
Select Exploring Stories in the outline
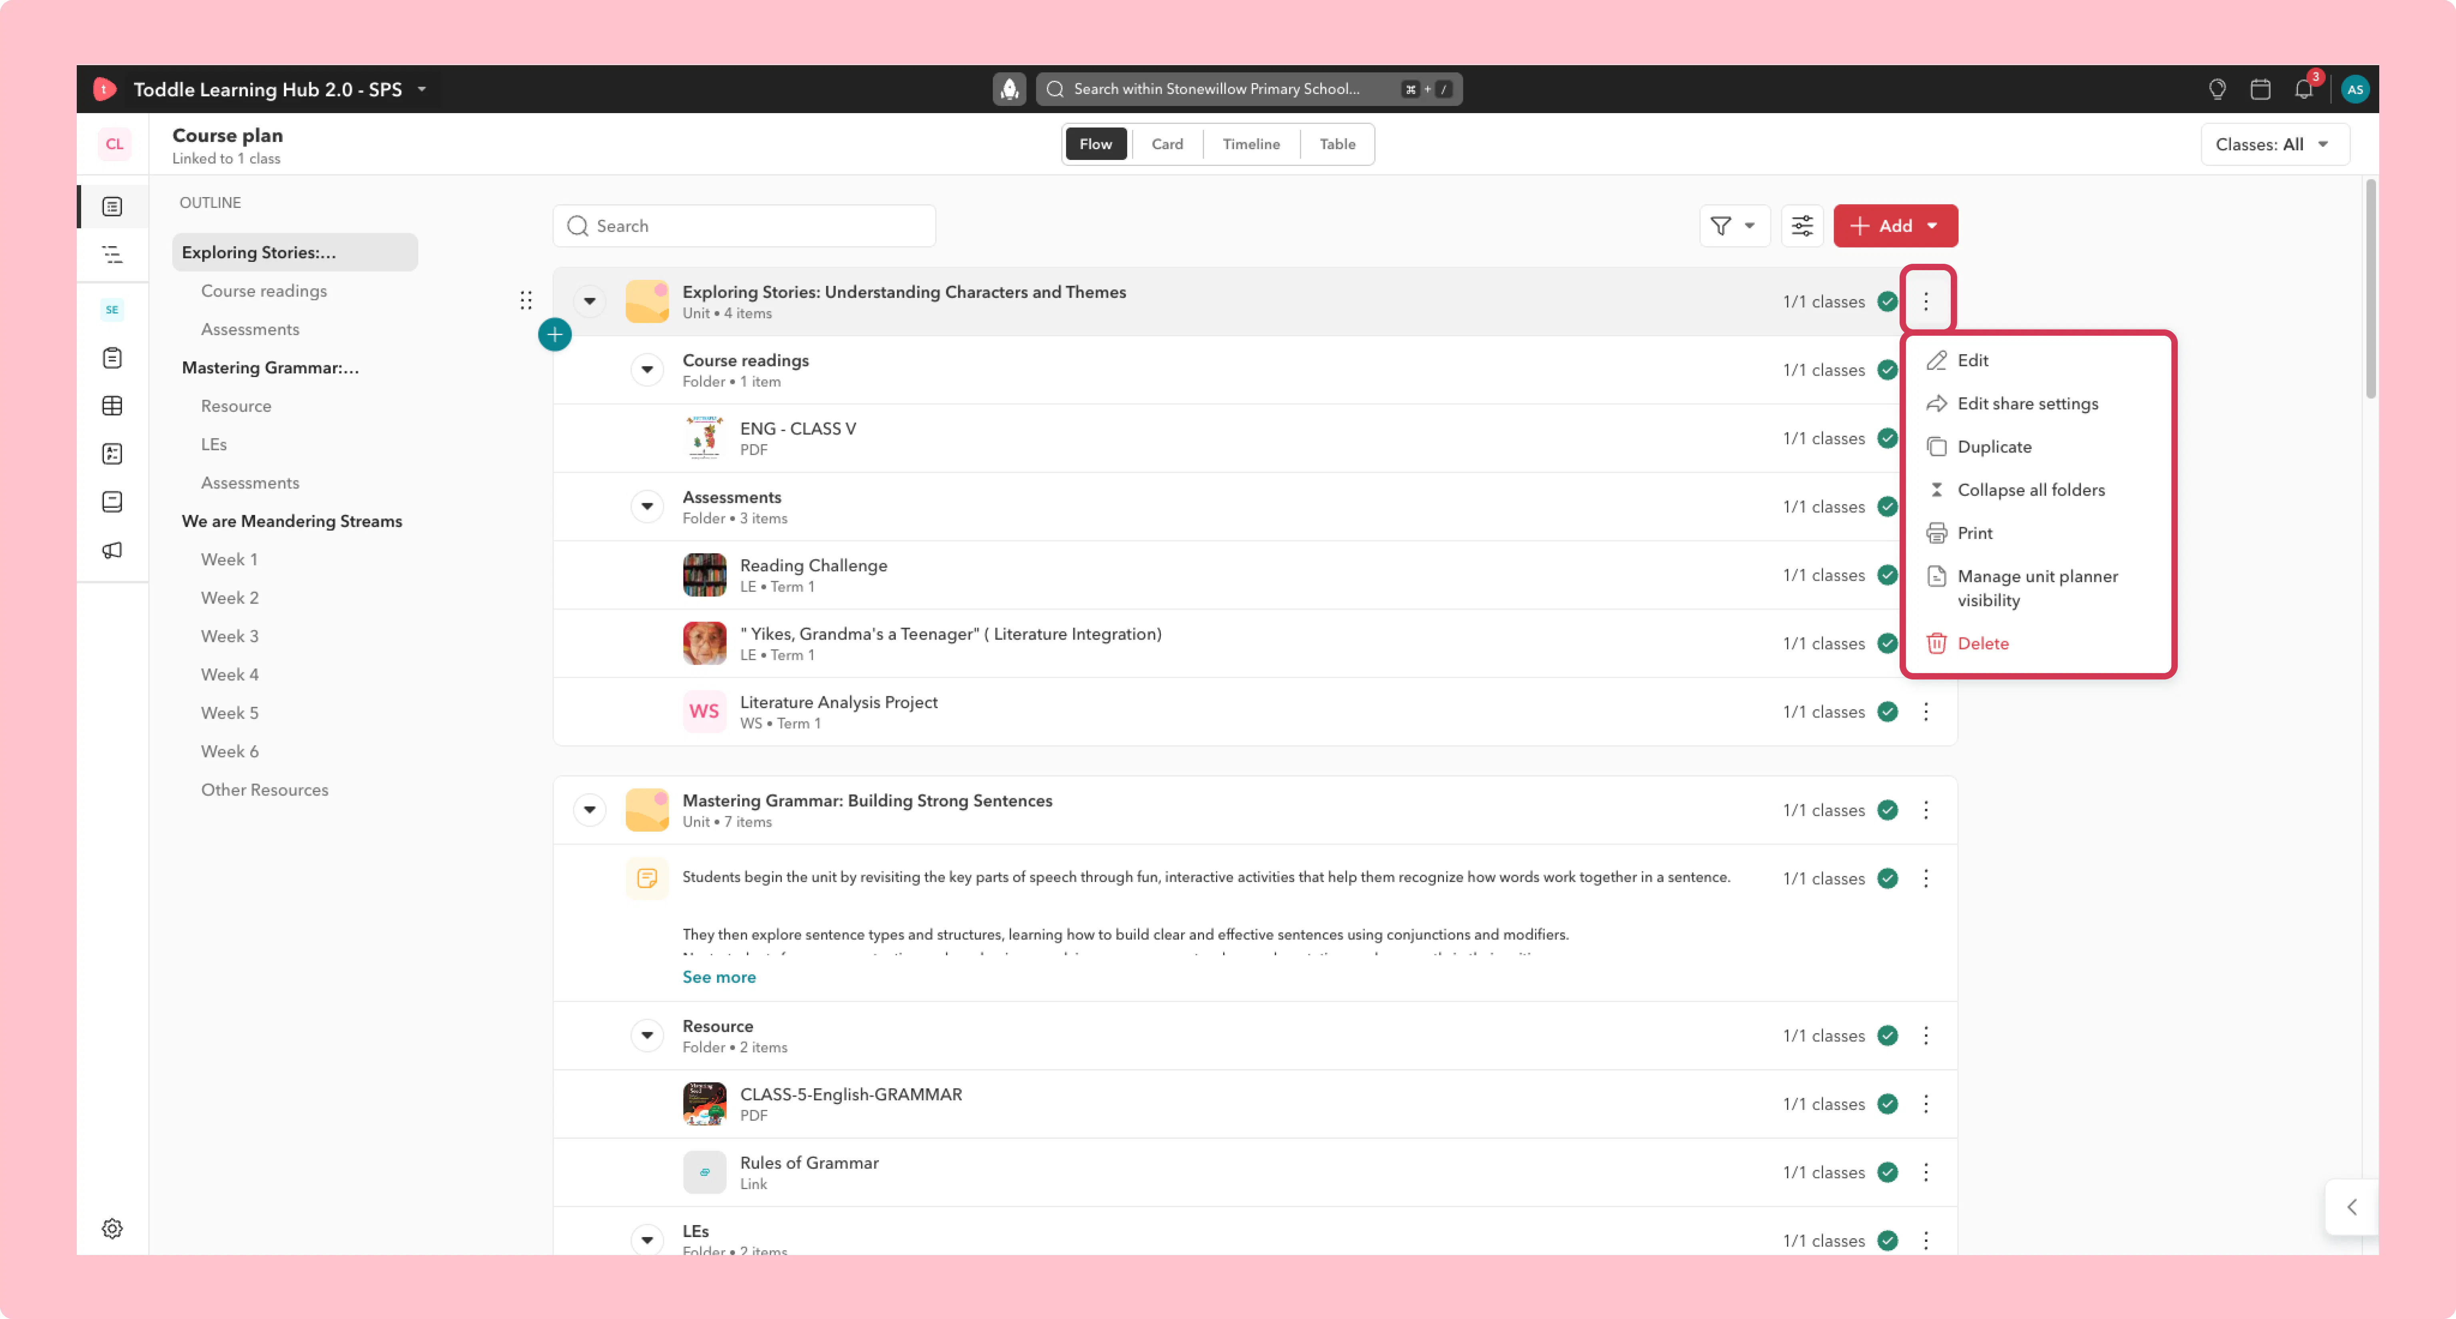click(295, 253)
